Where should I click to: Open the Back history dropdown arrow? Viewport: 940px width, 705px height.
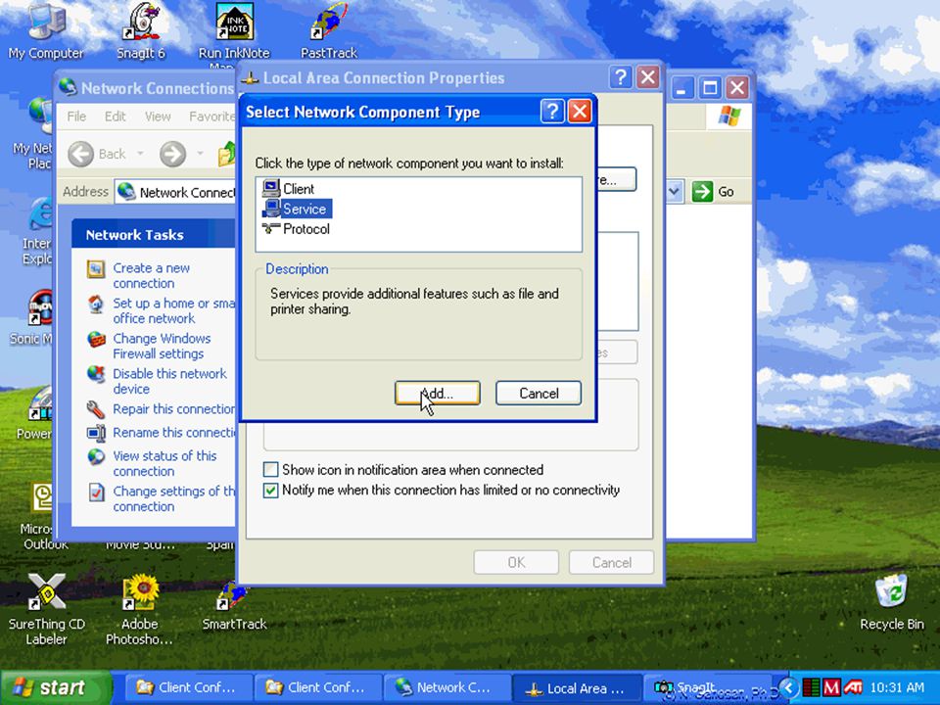pos(140,154)
